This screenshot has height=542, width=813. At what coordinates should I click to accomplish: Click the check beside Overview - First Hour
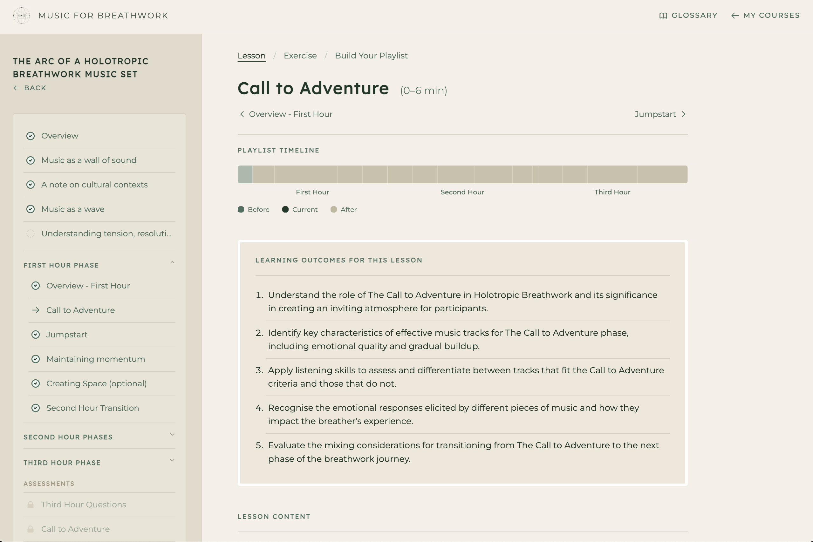point(36,286)
